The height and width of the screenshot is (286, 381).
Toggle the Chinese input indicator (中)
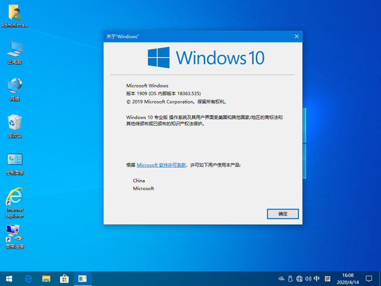[317, 278]
